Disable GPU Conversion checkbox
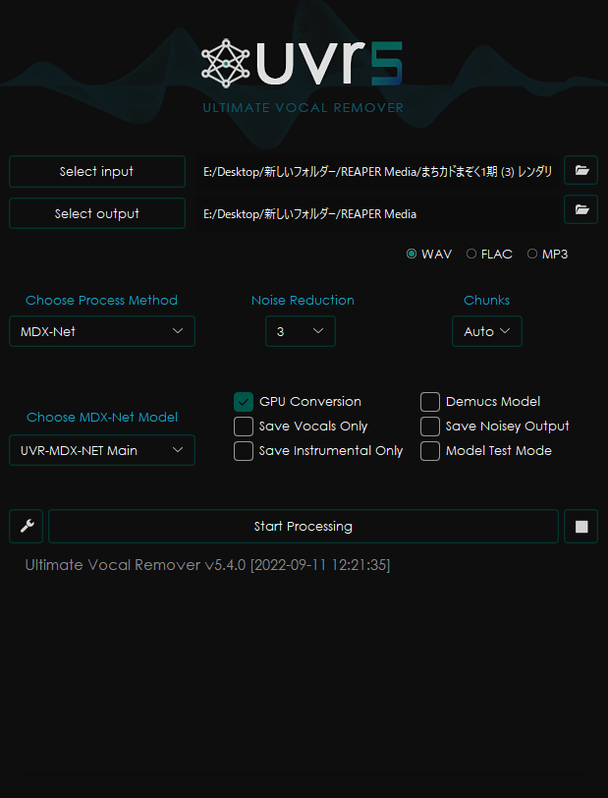 (244, 402)
